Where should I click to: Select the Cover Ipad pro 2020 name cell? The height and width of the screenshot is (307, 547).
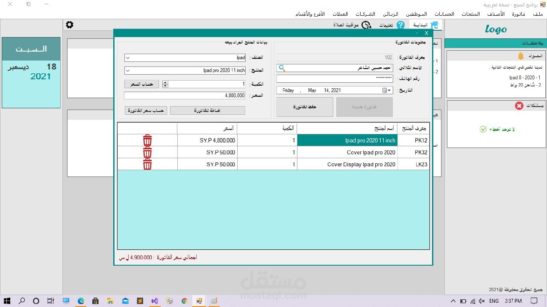coord(347,152)
